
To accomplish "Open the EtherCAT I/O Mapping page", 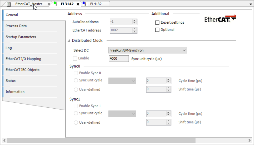I will click(x=23, y=59).
